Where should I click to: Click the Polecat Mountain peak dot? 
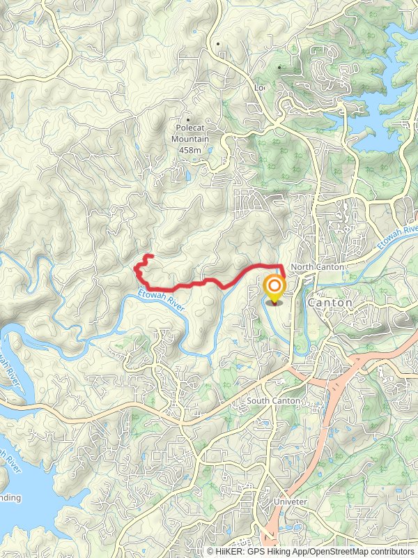tap(188, 120)
